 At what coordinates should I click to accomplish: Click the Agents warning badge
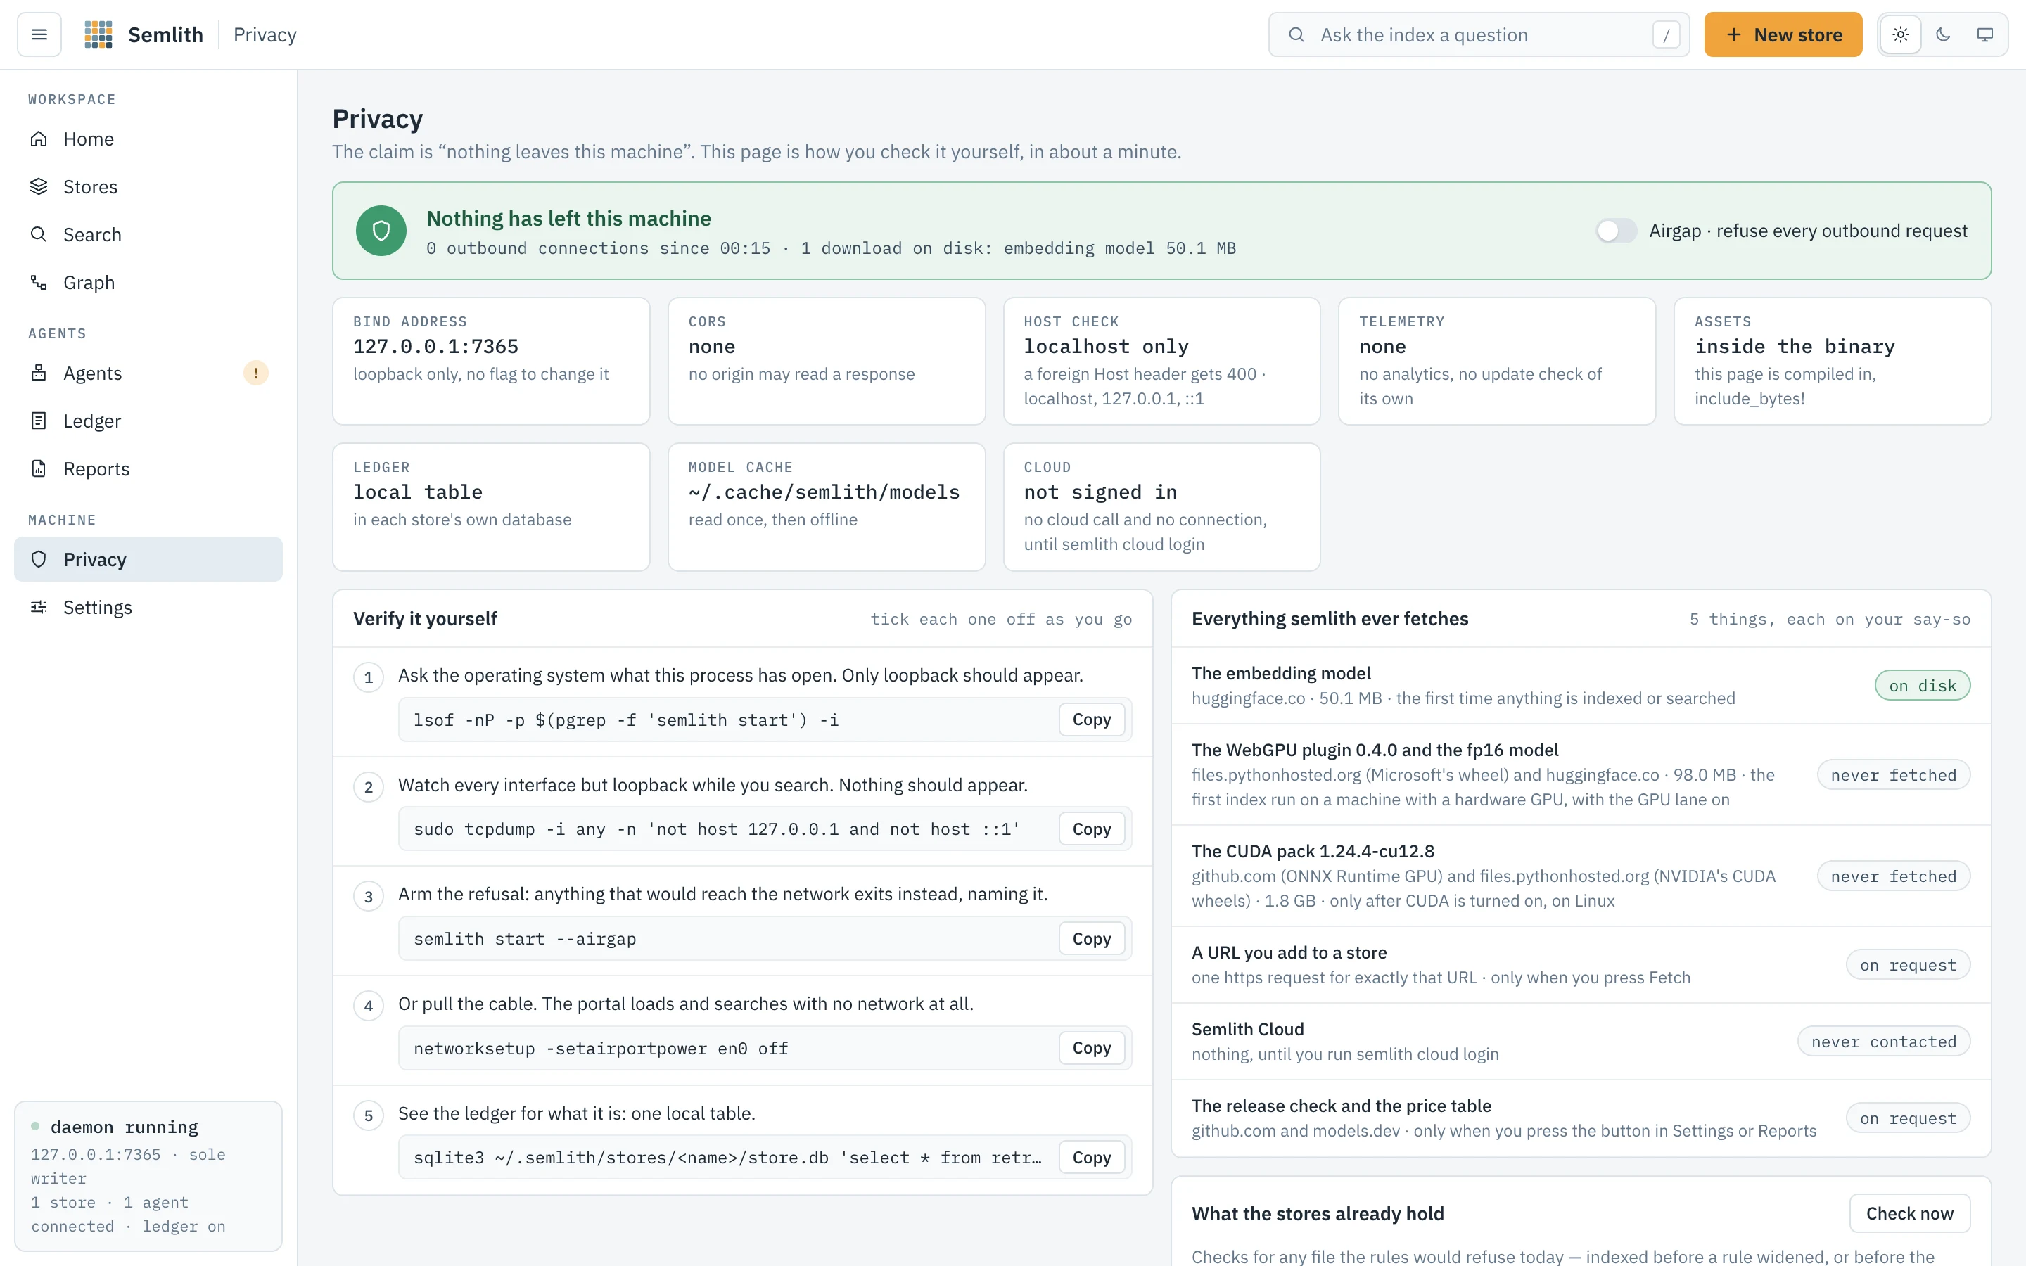pos(255,373)
